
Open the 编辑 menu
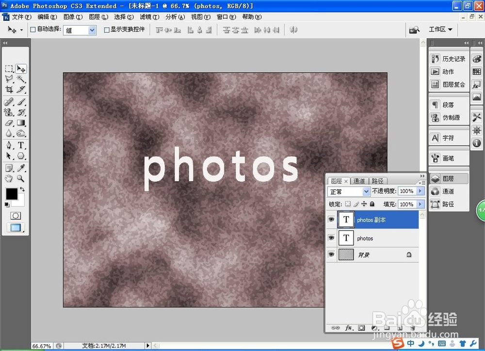coord(47,16)
